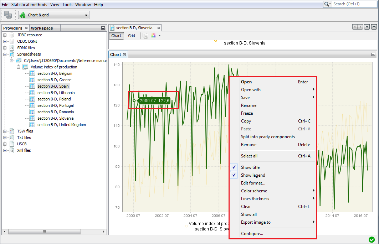This screenshot has width=379, height=244.
Task: Click the copy icon beside Grid button
Action: point(145,36)
